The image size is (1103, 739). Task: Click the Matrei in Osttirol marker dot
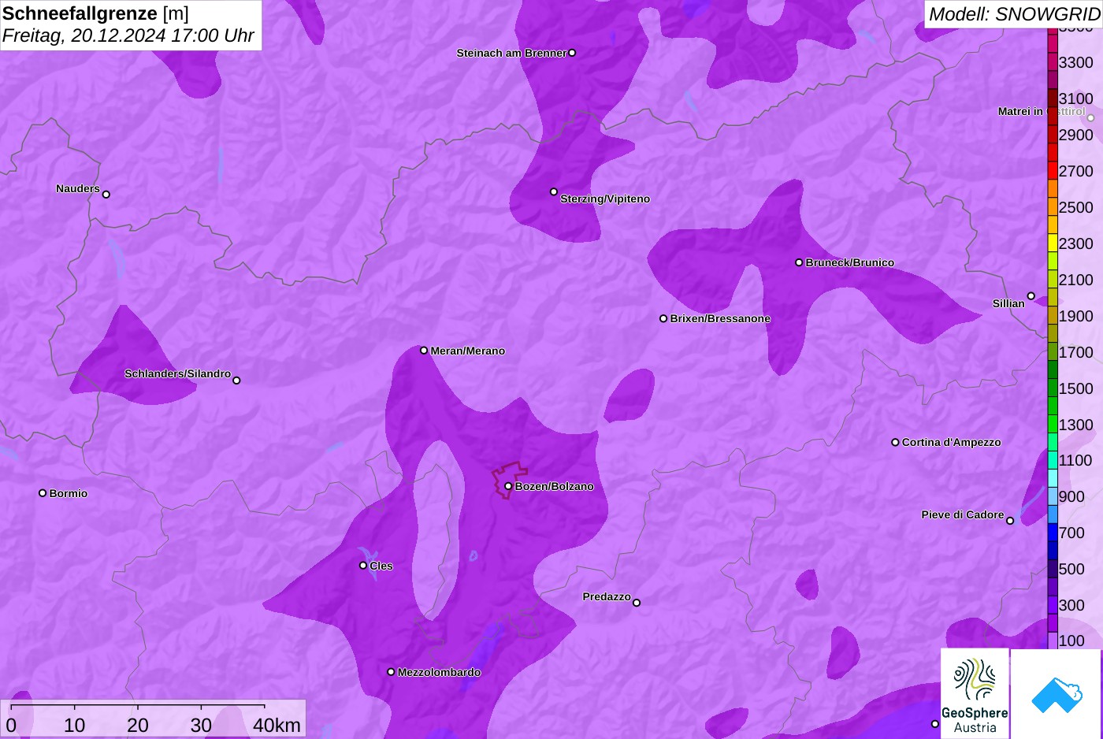[1091, 118]
